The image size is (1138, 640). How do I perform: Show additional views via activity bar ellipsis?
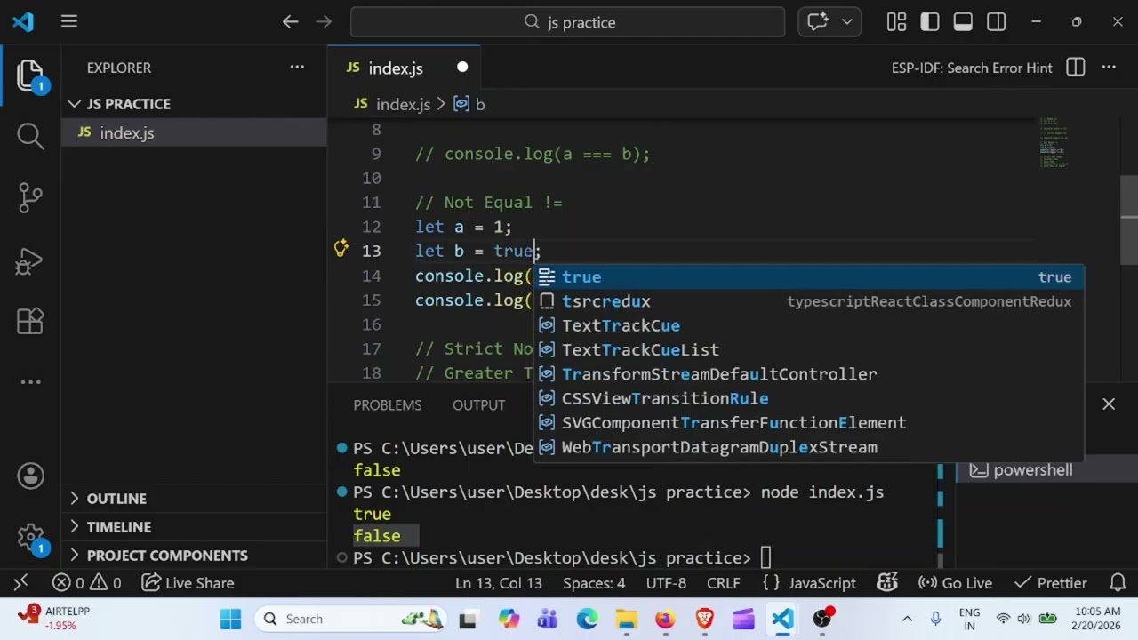[30, 382]
